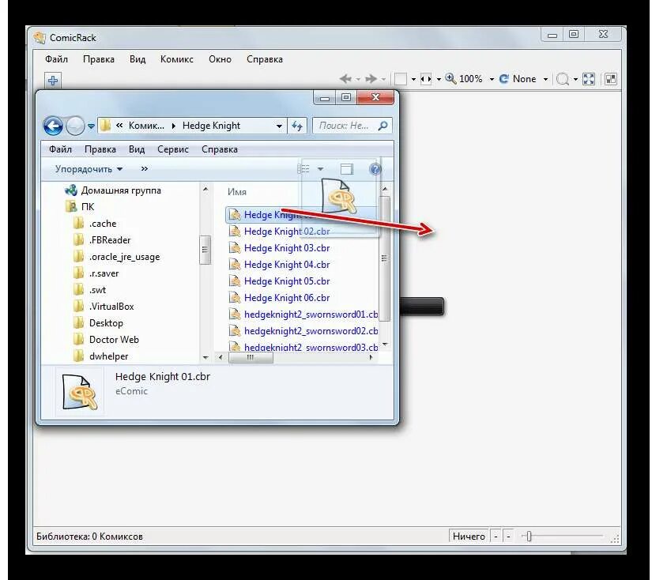Open ComicRack Справка menu
Image resolution: width=652 pixels, height=580 pixels.
[x=265, y=59]
